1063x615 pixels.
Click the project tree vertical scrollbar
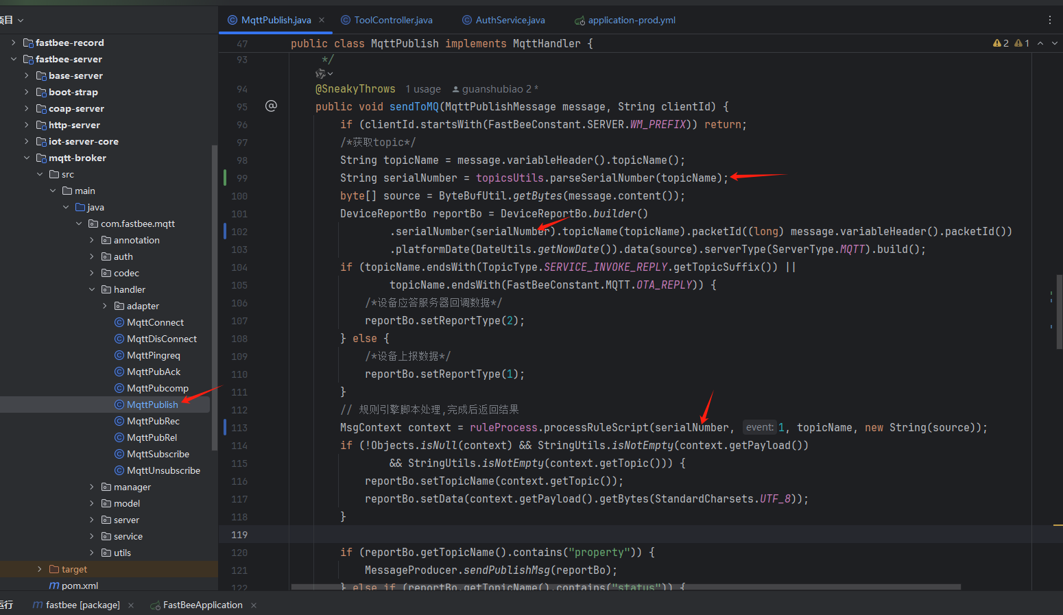tap(215, 298)
